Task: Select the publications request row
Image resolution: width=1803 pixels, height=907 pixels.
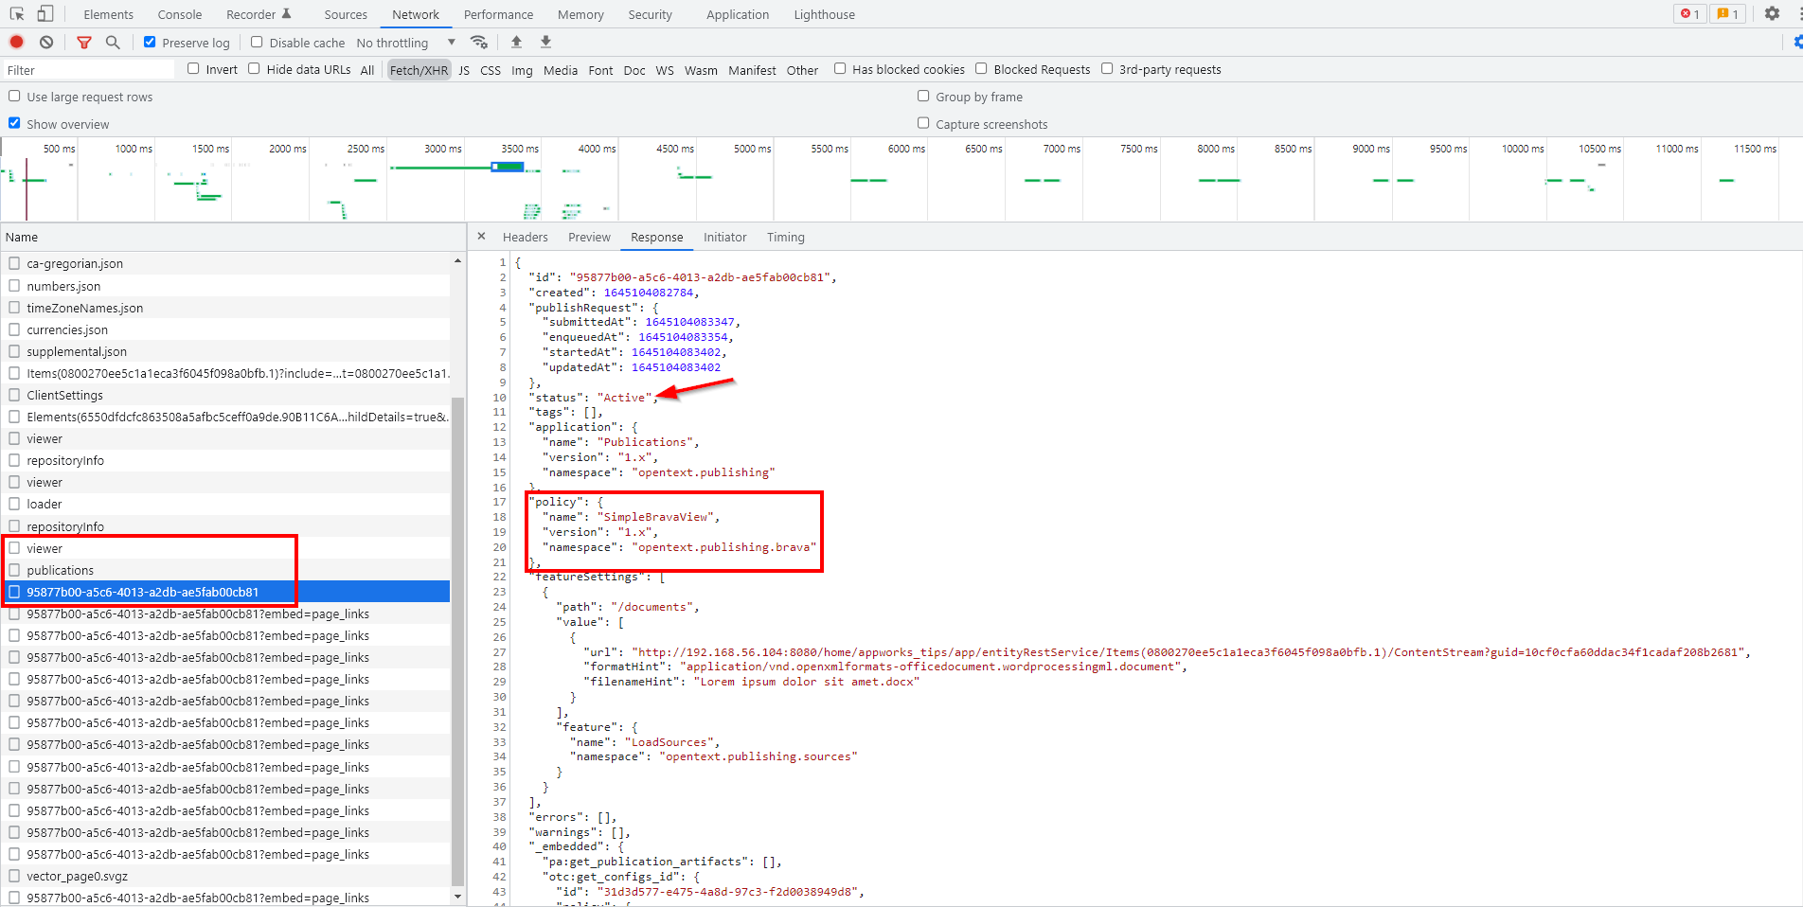Action: point(61,570)
